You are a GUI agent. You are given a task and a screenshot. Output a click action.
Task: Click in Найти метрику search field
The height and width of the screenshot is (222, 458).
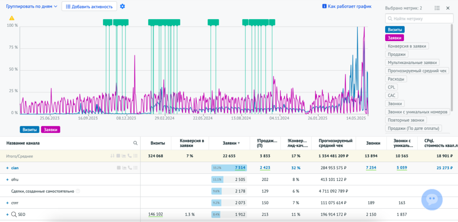click(419, 19)
